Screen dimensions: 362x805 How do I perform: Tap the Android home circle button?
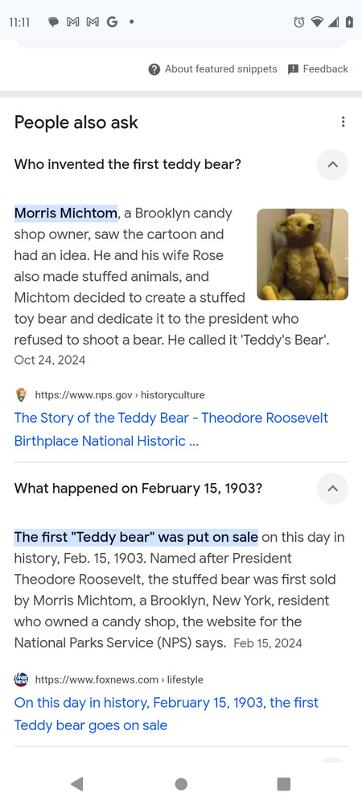coord(181,784)
